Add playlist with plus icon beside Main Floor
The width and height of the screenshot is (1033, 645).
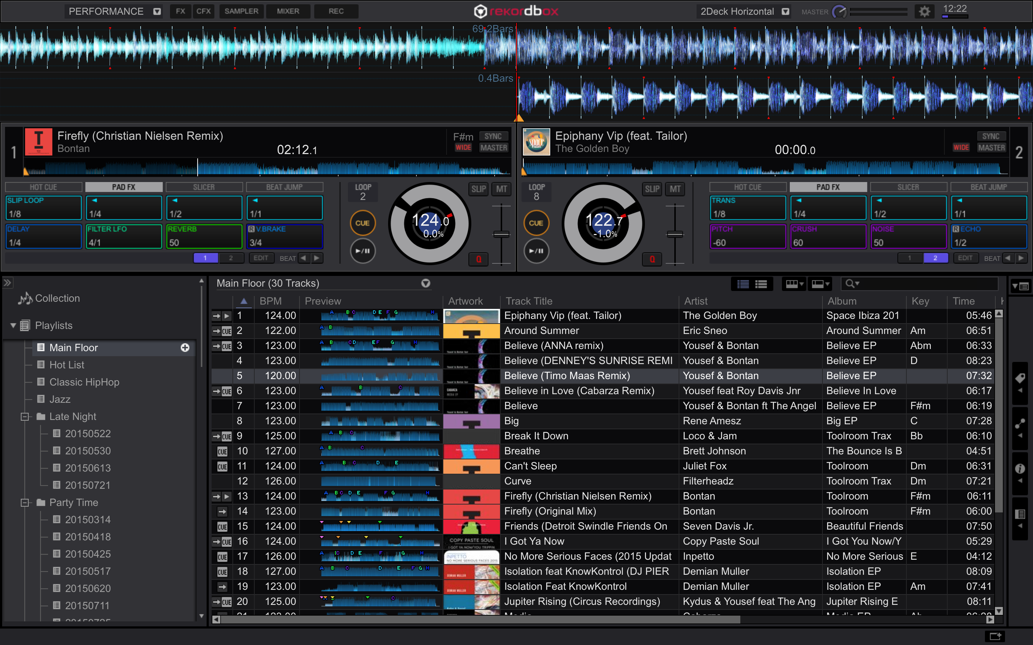click(x=185, y=348)
